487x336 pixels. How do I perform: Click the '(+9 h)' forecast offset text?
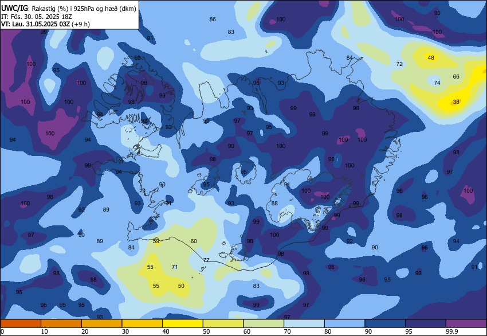point(81,24)
